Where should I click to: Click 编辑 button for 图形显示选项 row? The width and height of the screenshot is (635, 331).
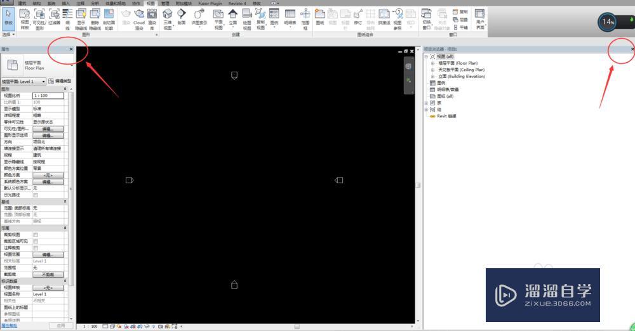48,135
